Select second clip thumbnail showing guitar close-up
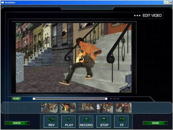Viewport: 173px width, 130px height. pos(68,108)
